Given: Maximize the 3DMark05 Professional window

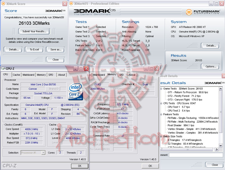Looking at the screenshot, I should pyautogui.click(x=216, y=4).
